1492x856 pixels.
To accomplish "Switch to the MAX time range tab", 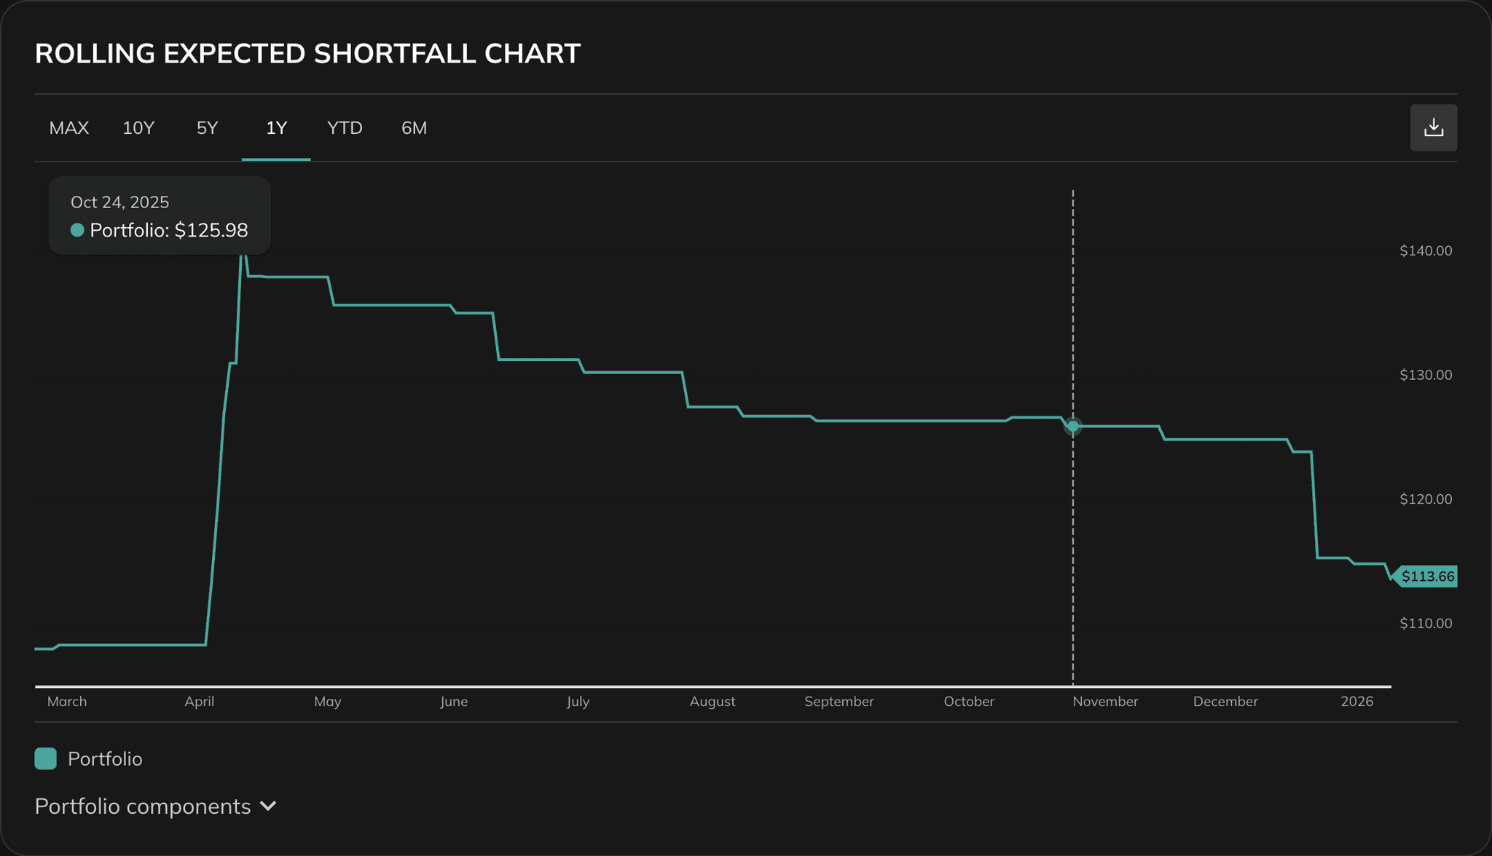I will tap(69, 127).
